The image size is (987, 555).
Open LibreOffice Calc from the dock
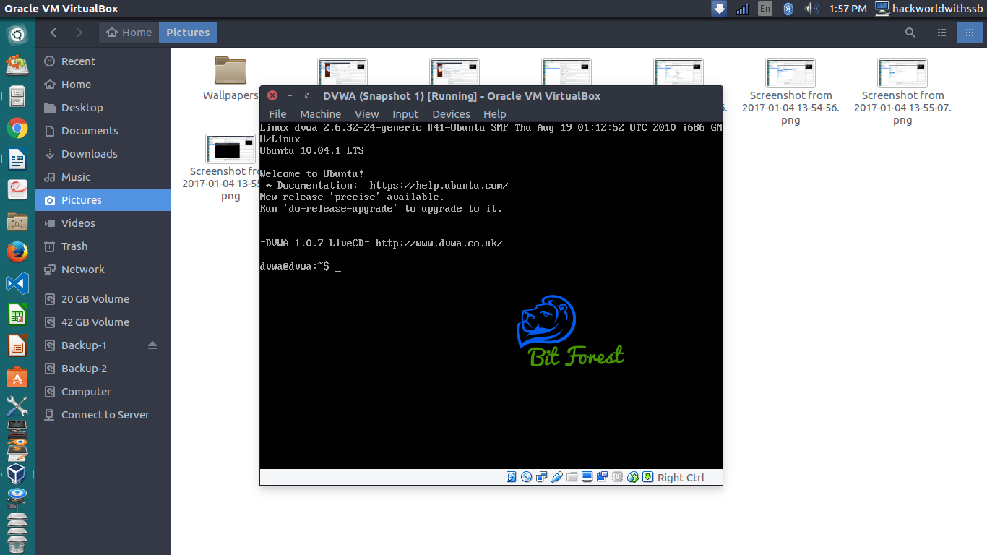click(17, 314)
